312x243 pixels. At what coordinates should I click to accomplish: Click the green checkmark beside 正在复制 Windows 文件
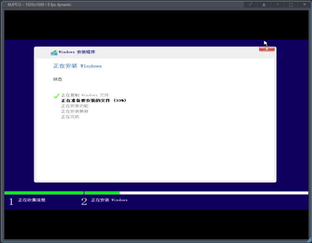(x=57, y=96)
